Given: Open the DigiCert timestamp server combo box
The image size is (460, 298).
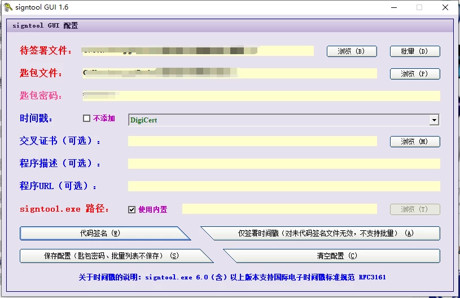Looking at the screenshot, I should click(284, 120).
